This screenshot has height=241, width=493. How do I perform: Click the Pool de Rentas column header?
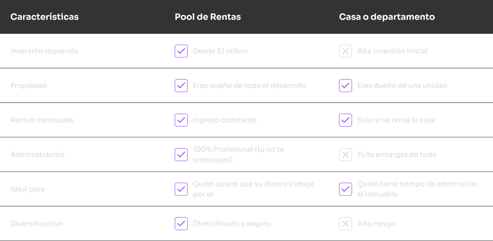(208, 17)
